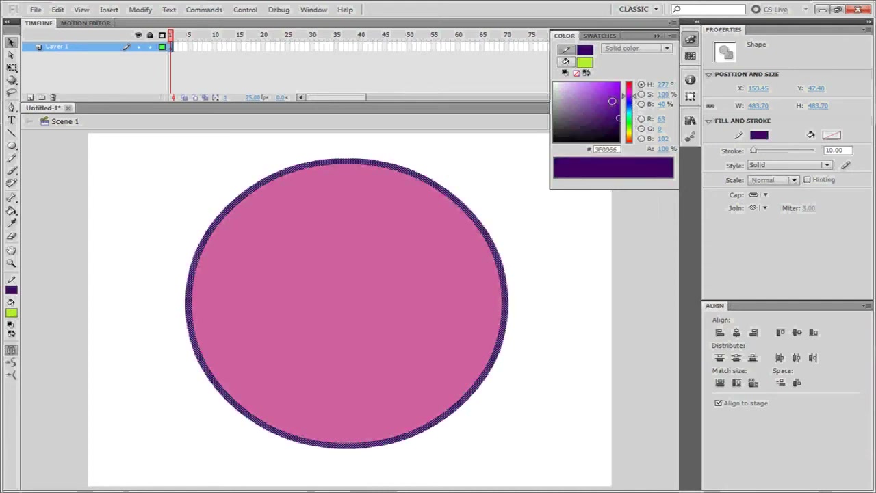Image resolution: width=876 pixels, height=493 pixels.
Task: Select the S saturation radio button
Action: pos(641,94)
